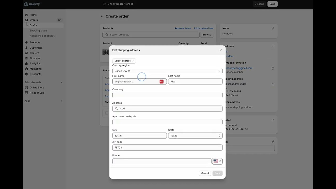Expand the Sales channels section

[x=61, y=82]
